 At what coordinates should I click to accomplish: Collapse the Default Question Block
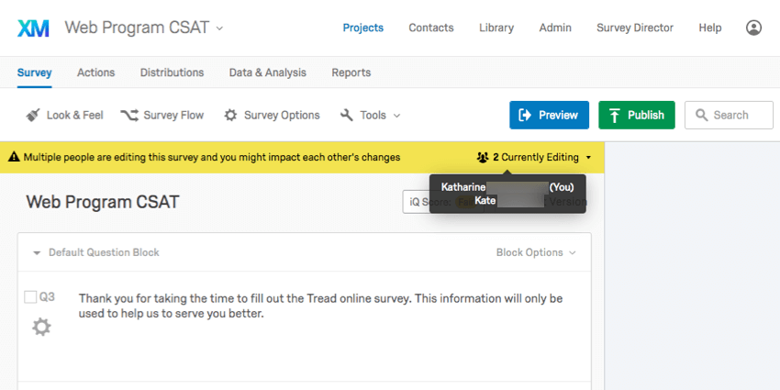[37, 252]
